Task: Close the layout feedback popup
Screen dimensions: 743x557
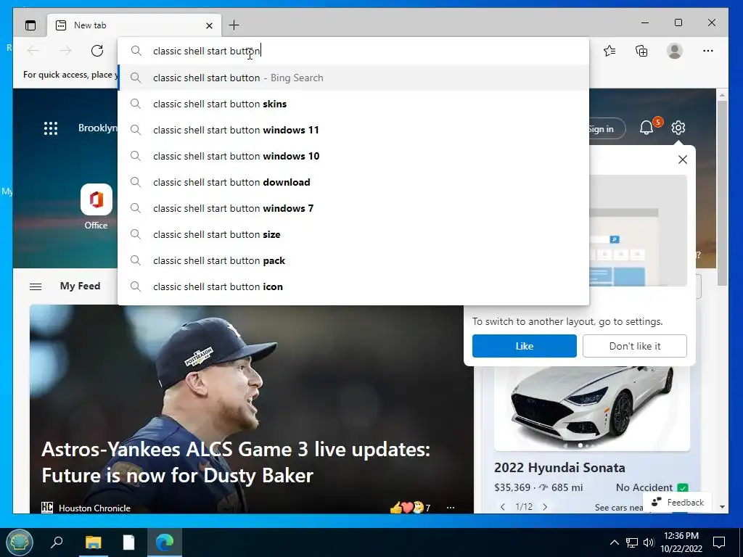Action: (x=682, y=160)
